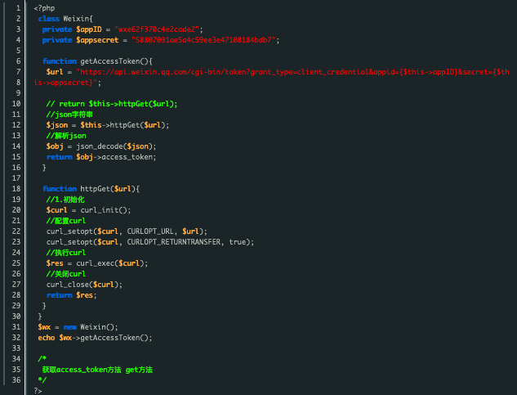Click the private keyword before $appID
Viewport: 517px width, 395px height.
click(57, 29)
